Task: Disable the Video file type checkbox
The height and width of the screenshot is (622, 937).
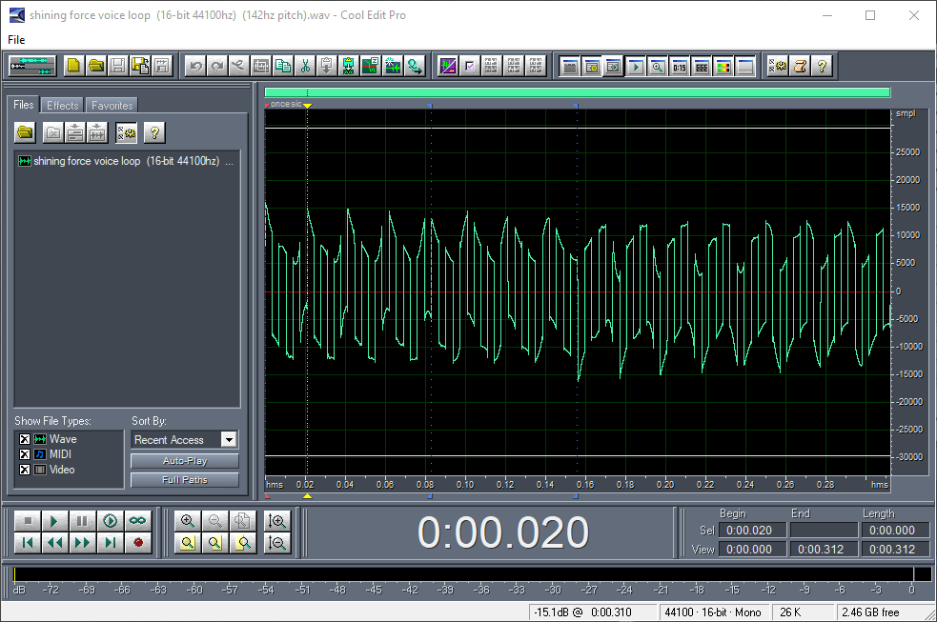Action: pyautogui.click(x=25, y=470)
